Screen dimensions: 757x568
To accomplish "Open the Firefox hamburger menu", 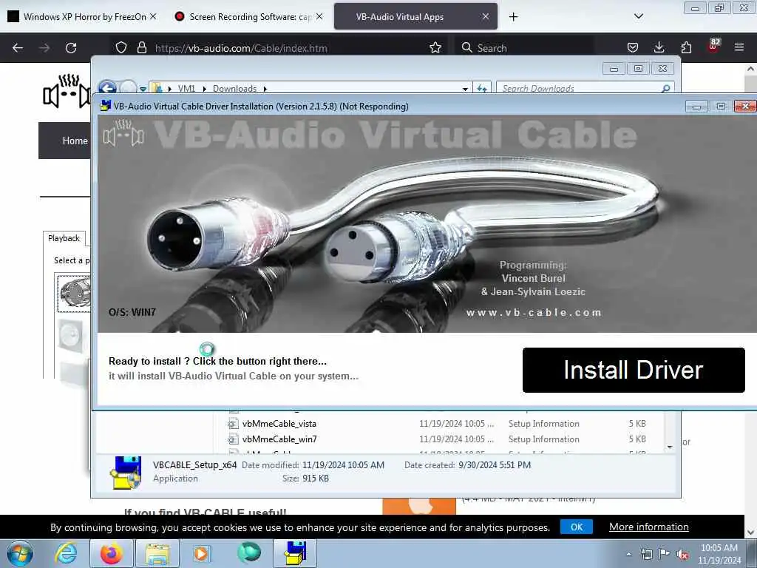I will pos(739,47).
